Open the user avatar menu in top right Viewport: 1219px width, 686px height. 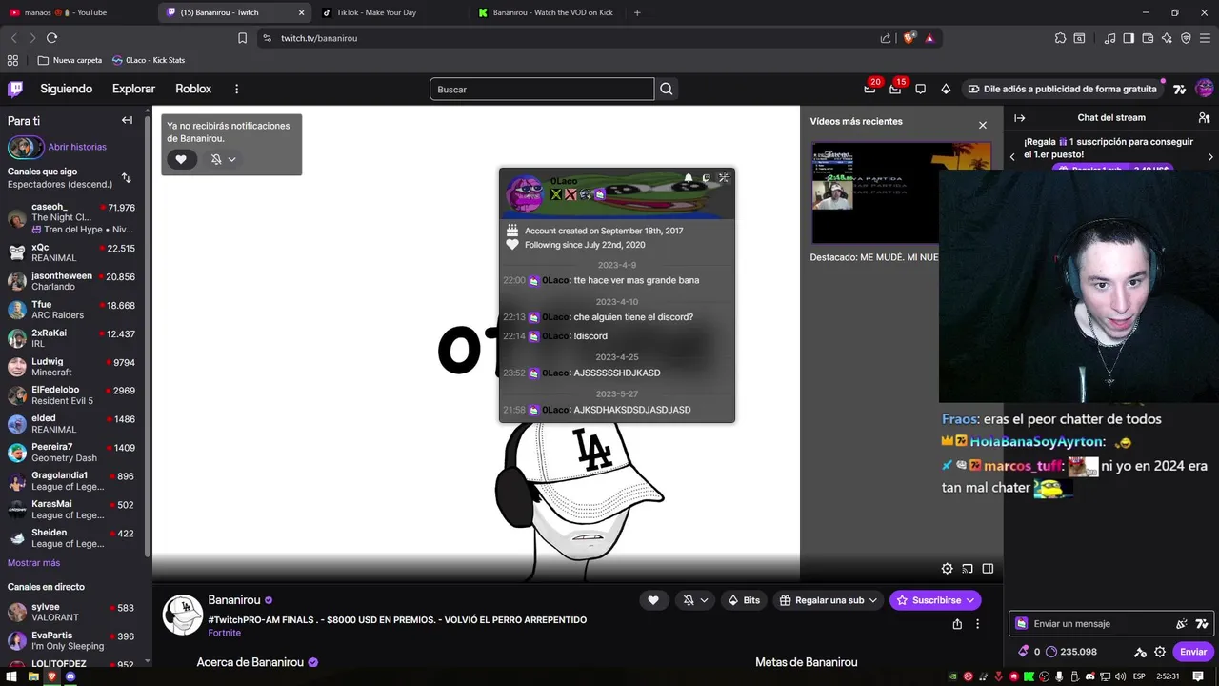(1205, 89)
